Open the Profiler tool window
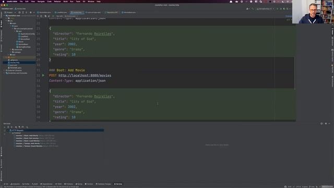Screen dimensions: 334x188 (26, 184)
